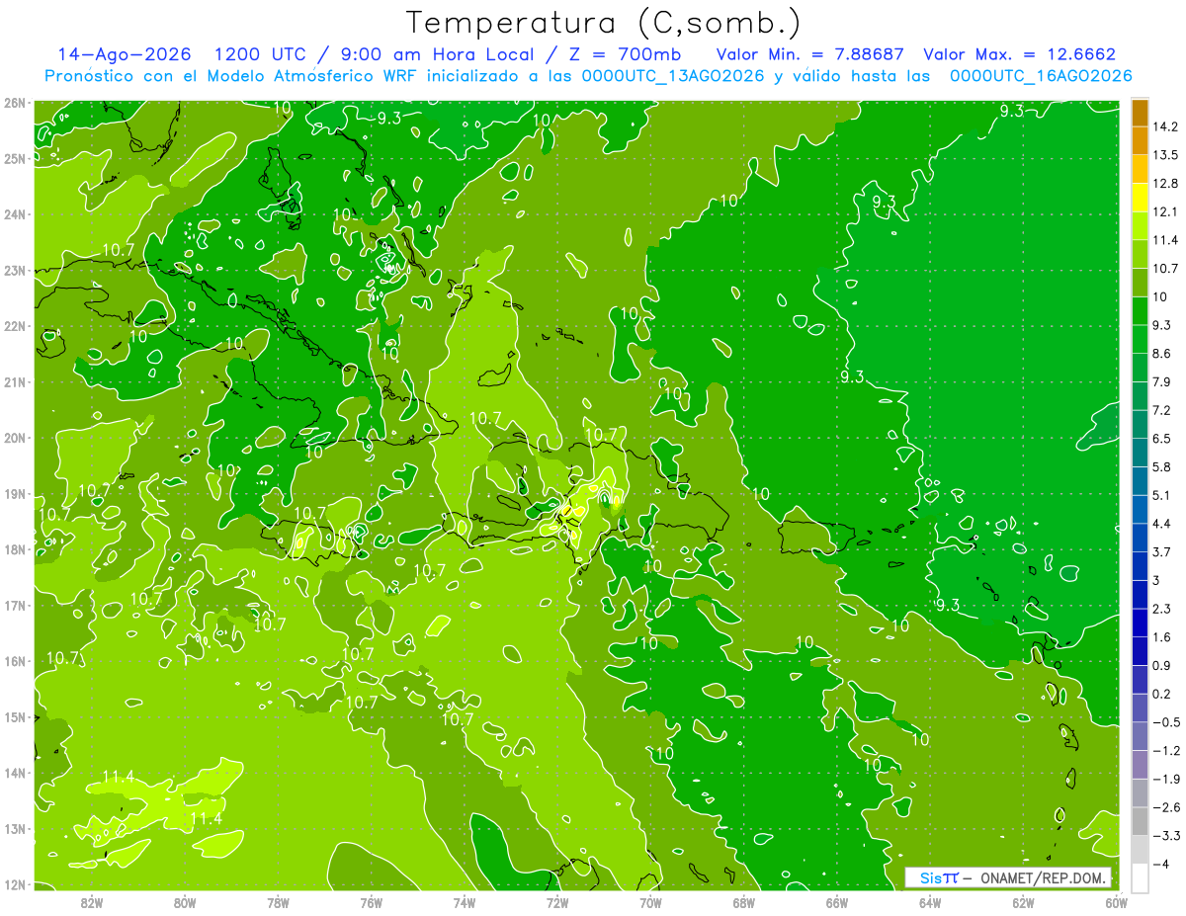Click the '18N' latitude axis label
The image size is (1186, 916).
(x=14, y=549)
